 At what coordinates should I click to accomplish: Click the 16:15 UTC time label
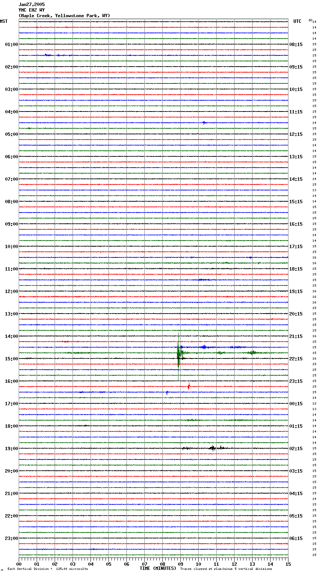click(x=296, y=224)
